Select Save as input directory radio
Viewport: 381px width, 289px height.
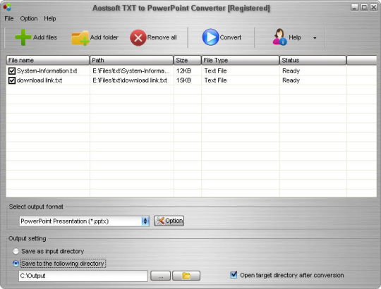(x=16, y=251)
